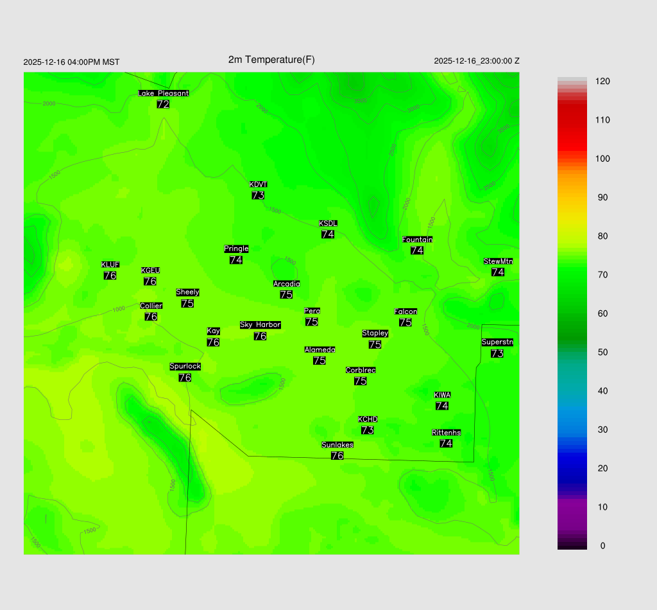Click the 23:00:00 Z UTC timestamp
Screen dimensions: 657x610
(477, 61)
